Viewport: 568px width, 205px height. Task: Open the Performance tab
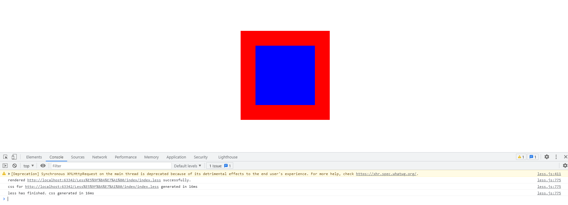click(126, 157)
